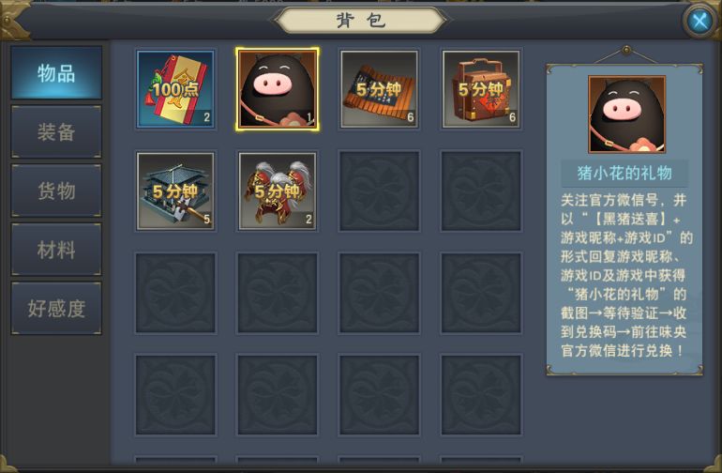
Task: Click the last empty slot in second row
Action: click(x=481, y=191)
